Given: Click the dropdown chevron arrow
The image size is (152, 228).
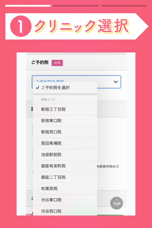Looking at the screenshot, I should click(116, 82).
